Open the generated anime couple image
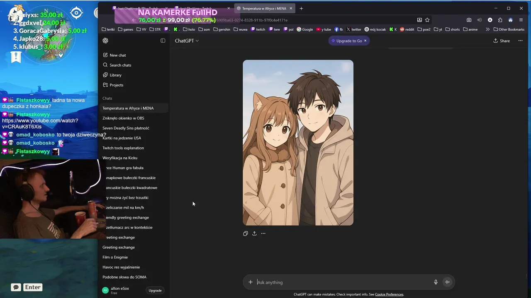 (298, 143)
